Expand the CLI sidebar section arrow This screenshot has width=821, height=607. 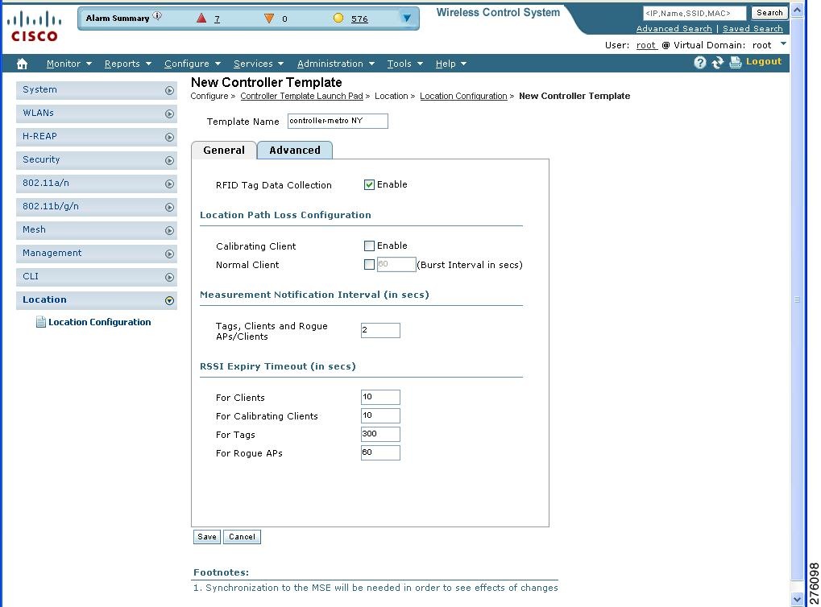[169, 277]
